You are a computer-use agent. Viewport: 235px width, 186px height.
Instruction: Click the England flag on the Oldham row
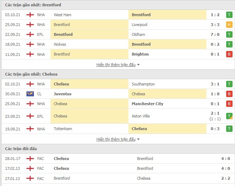30,34
